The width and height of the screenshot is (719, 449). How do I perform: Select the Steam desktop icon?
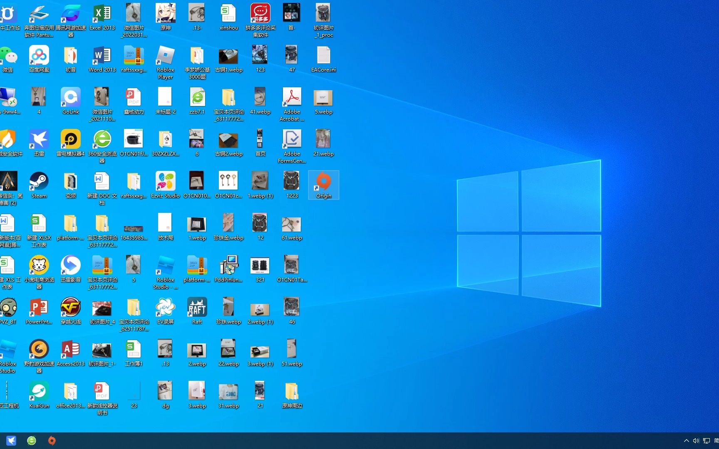tap(39, 185)
